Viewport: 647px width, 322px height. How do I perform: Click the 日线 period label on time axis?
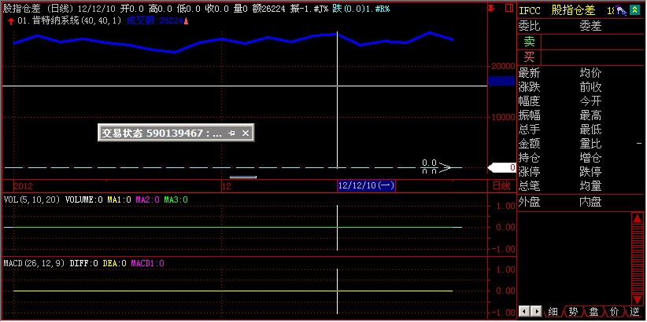501,186
